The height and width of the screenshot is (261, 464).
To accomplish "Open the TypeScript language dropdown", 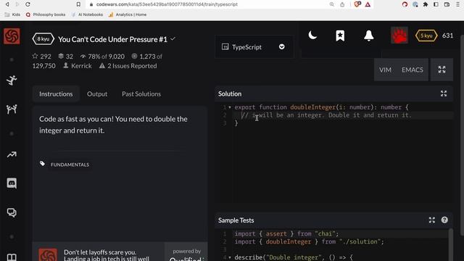I will pos(254,46).
